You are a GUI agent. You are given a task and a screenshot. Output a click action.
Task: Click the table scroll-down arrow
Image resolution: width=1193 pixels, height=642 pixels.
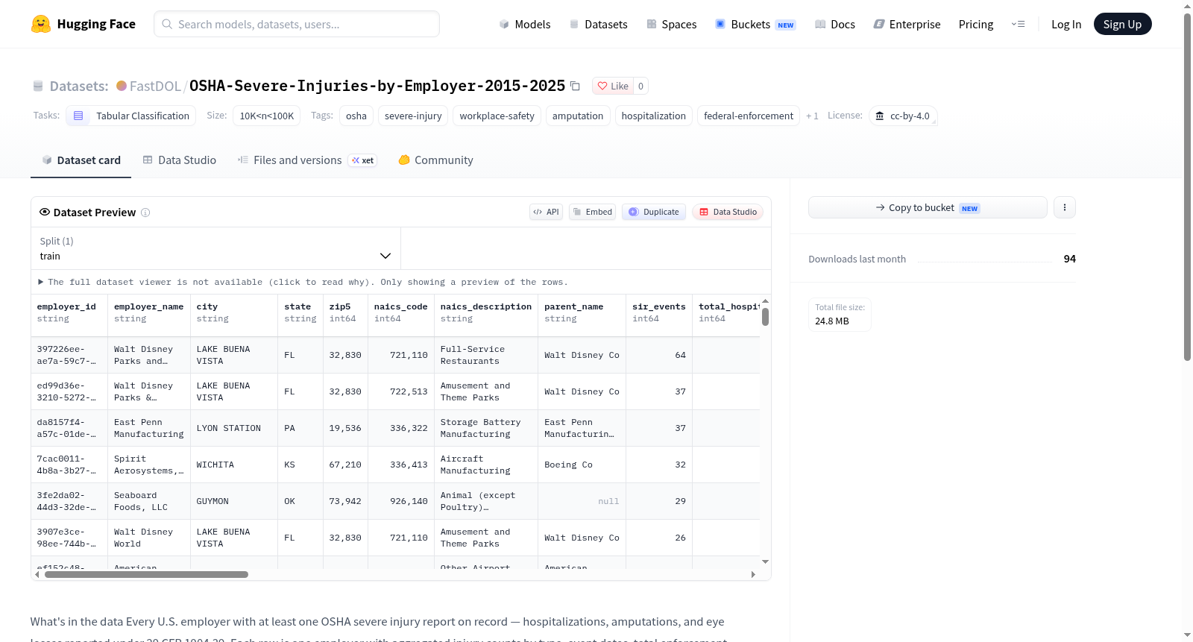click(x=765, y=561)
